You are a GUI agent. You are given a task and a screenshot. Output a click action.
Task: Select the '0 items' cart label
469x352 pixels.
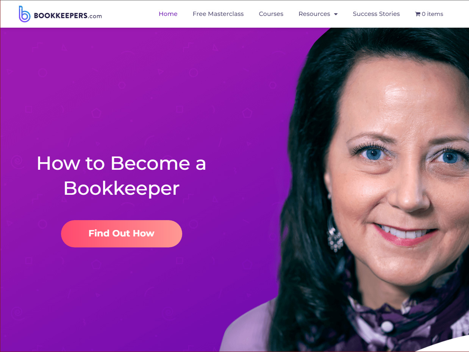coord(432,14)
